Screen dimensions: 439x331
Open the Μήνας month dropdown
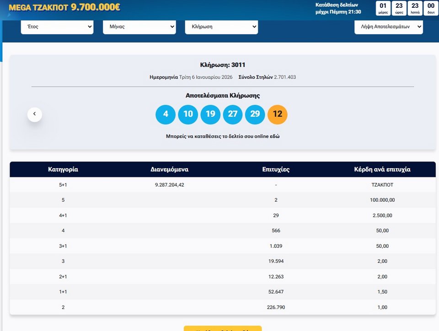coord(139,27)
